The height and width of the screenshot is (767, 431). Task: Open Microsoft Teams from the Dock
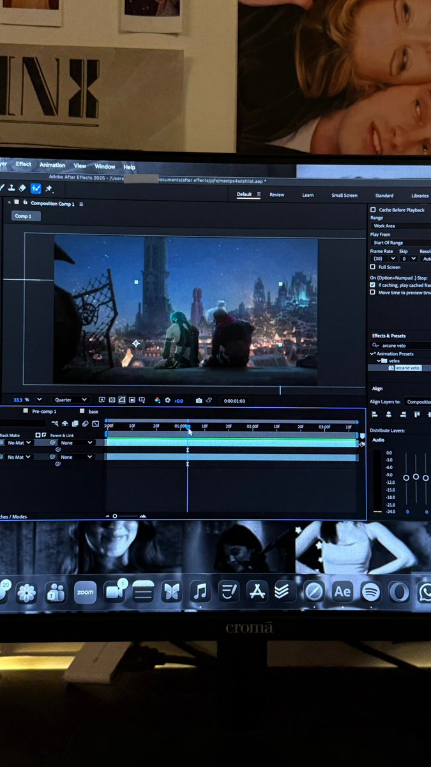point(56,592)
